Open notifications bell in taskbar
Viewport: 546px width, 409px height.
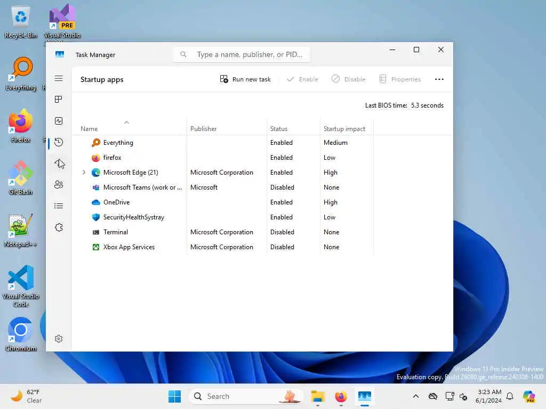(x=510, y=396)
